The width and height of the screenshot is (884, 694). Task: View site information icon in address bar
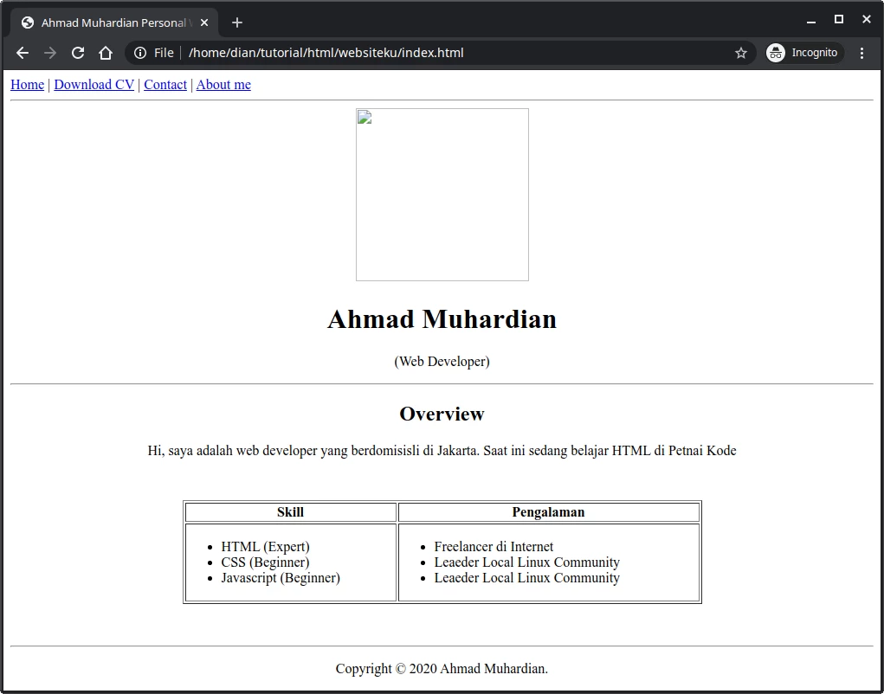tap(140, 53)
